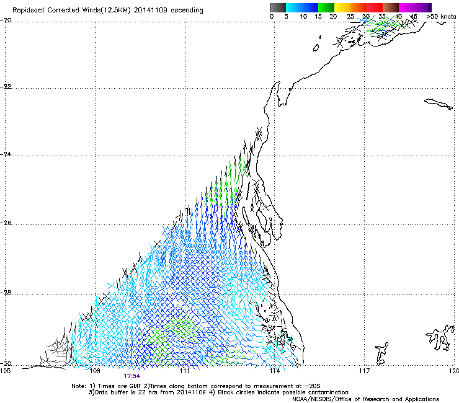This screenshot has height=403, width=459.
Task: Click the latitude label '-28' on the left axis
Action: pyautogui.click(x=6, y=293)
